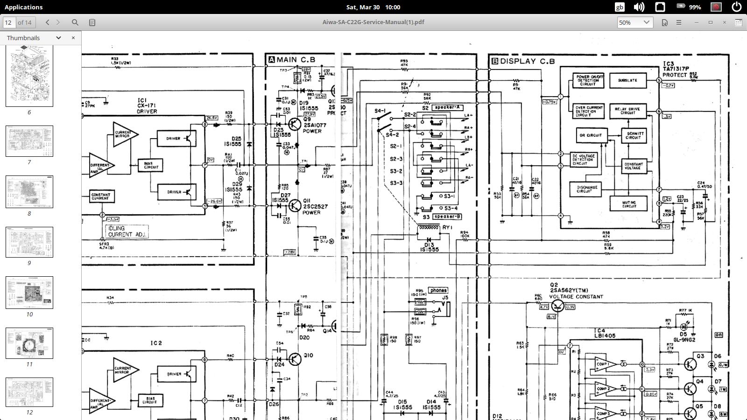This screenshot has width=747, height=420.
Task: Click the 'MAIN C.B' schematic heading
Action: 296,60
